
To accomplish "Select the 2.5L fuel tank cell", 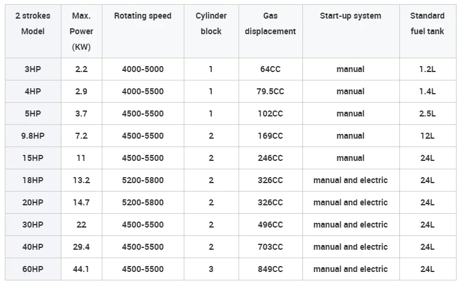I will click(x=427, y=113).
